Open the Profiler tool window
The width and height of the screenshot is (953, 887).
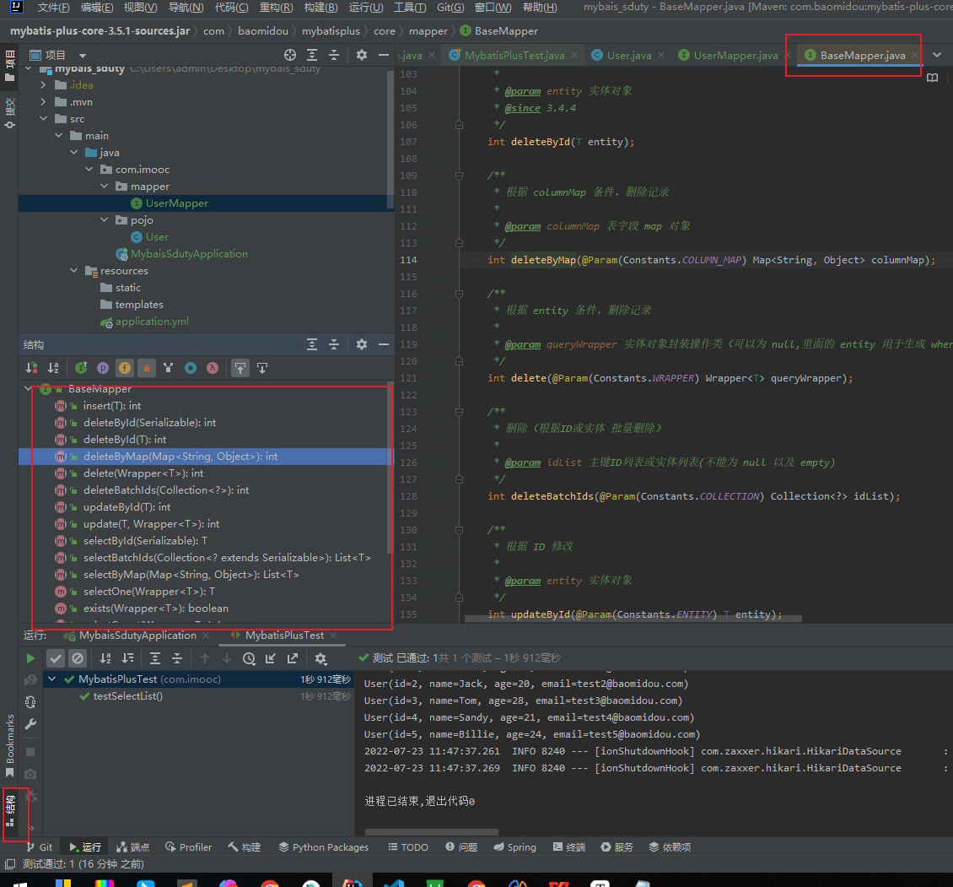[188, 846]
